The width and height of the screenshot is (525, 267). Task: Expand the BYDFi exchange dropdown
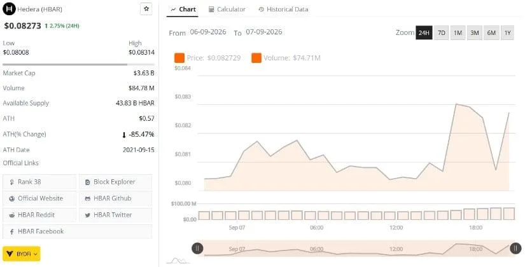tap(22, 254)
